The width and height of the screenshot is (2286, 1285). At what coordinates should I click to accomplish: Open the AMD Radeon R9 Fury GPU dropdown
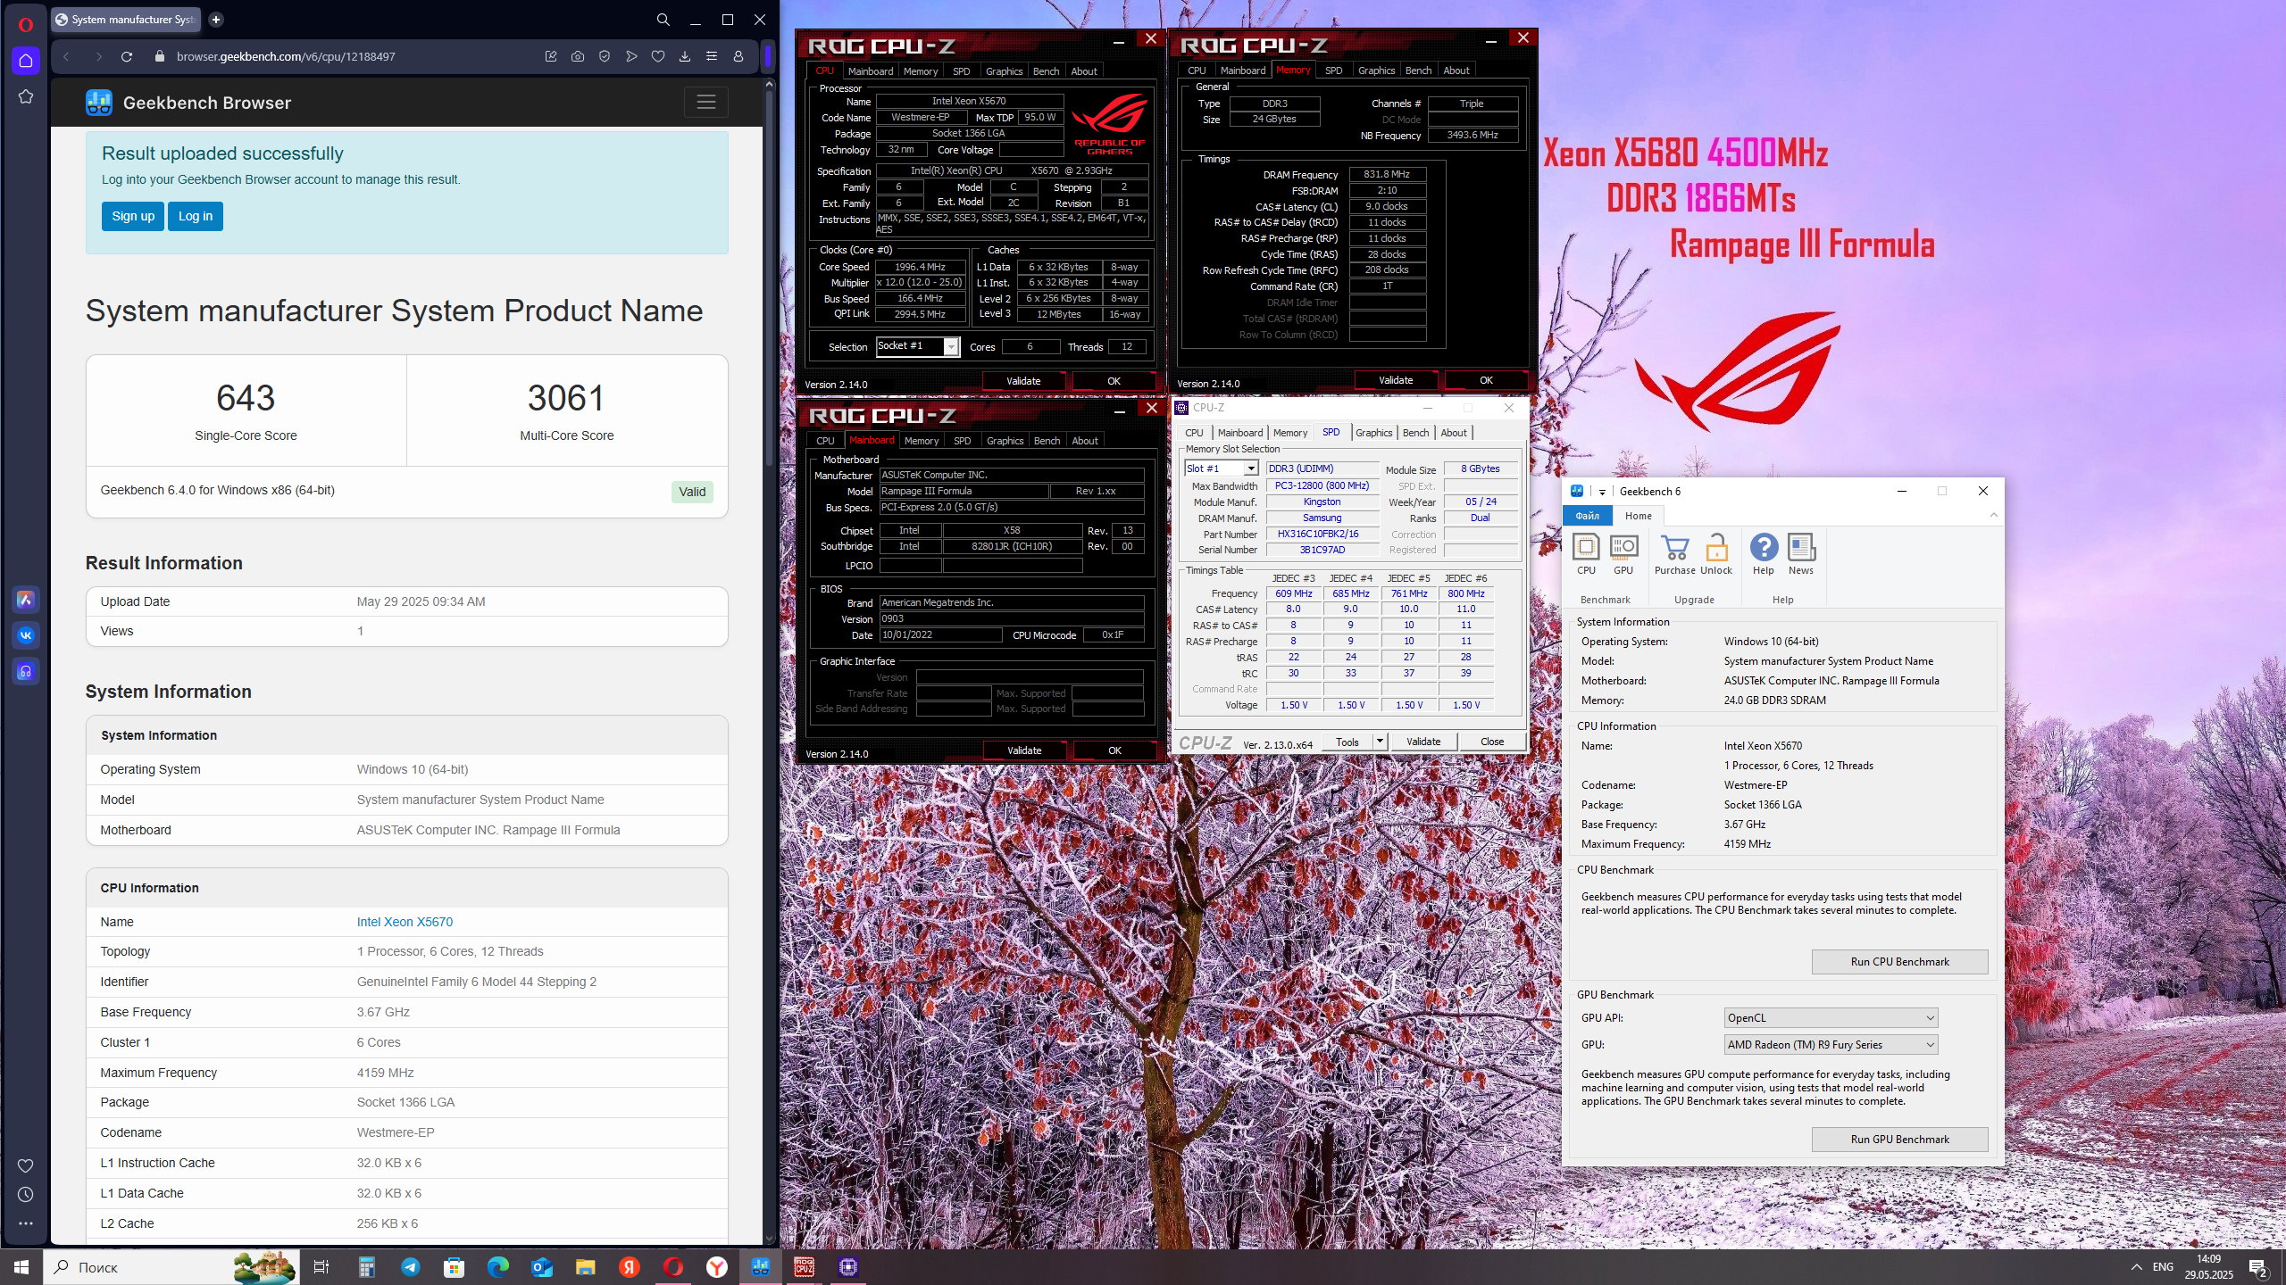click(1831, 1044)
